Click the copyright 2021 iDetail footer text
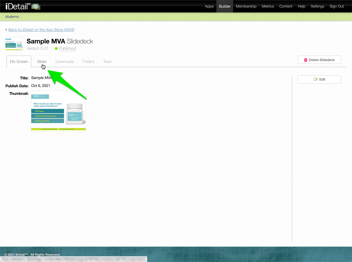Screen dimensions: 352x262 coord(32,254)
